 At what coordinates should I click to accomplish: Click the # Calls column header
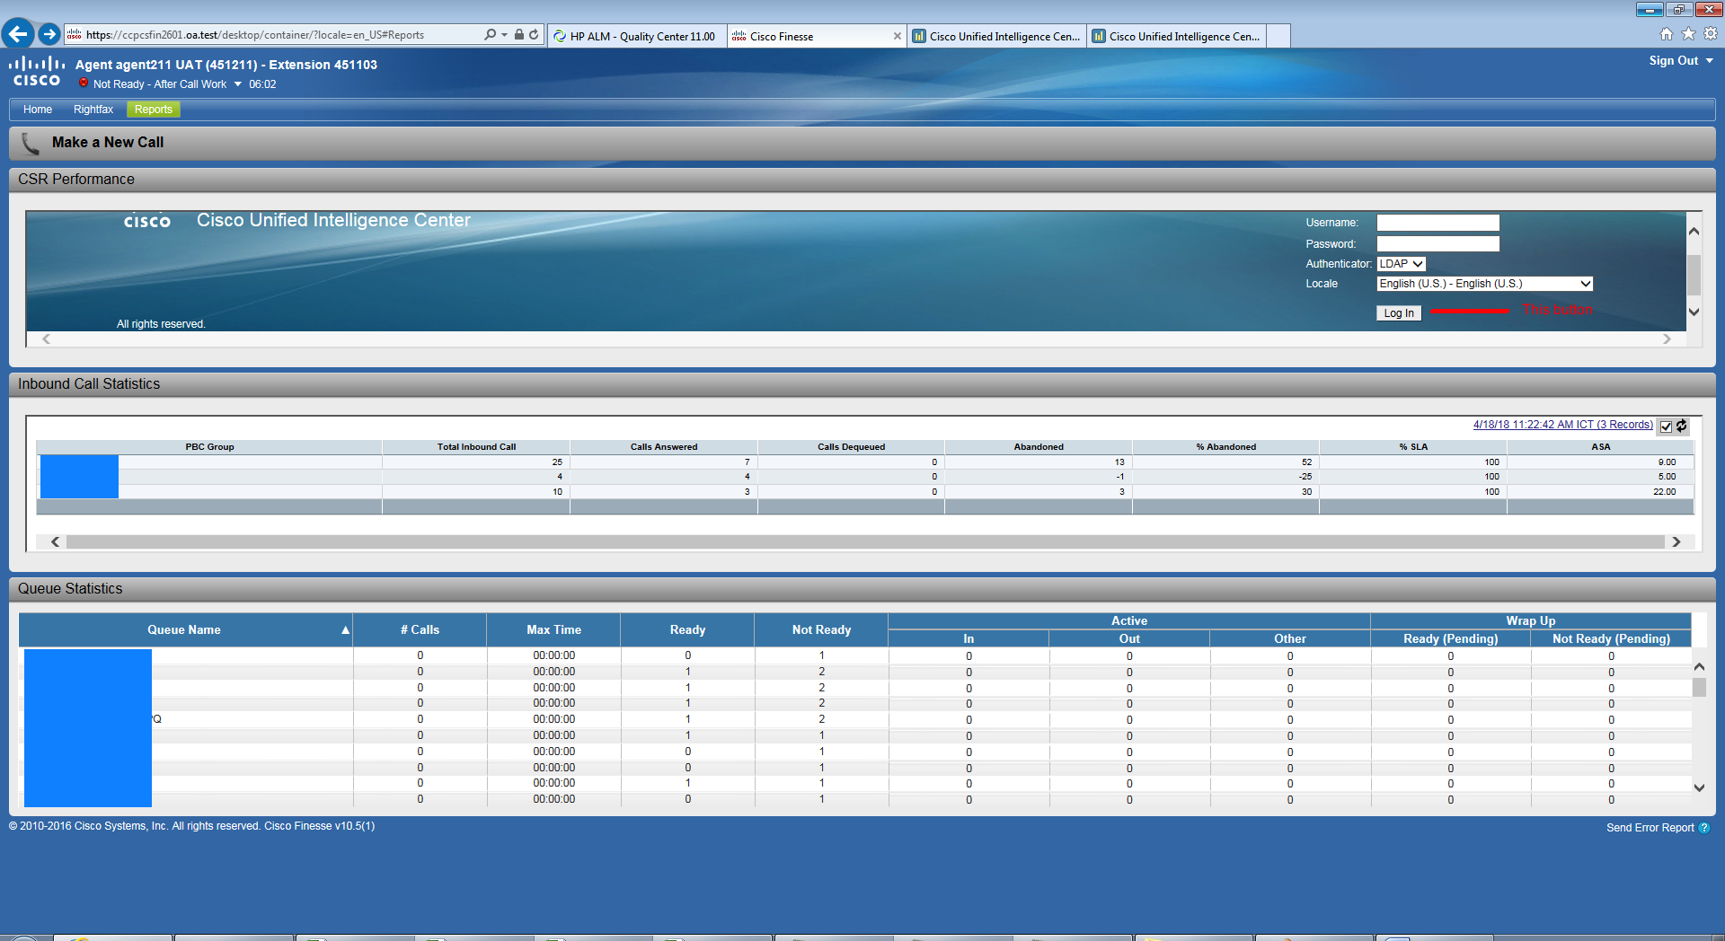420,630
